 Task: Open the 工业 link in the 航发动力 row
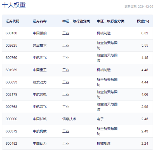coord(66,82)
